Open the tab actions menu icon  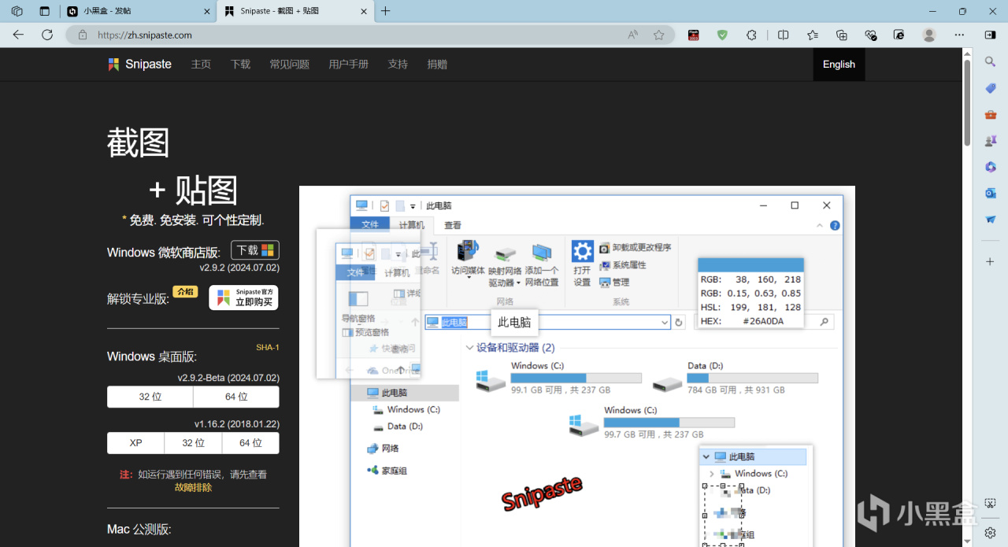(45, 11)
